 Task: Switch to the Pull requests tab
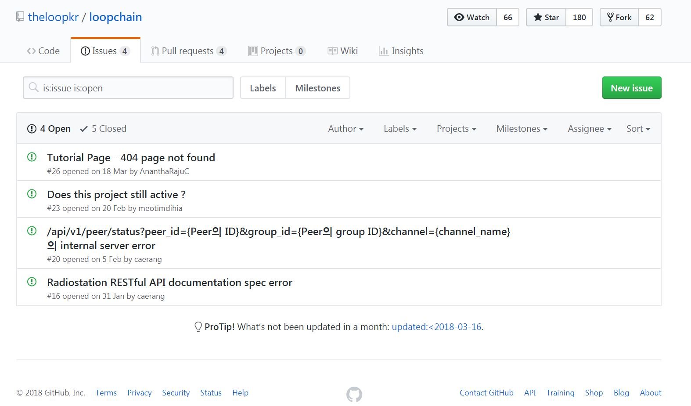(188, 51)
